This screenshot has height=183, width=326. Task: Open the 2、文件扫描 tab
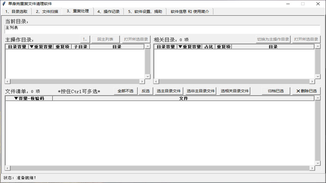(x=47, y=11)
